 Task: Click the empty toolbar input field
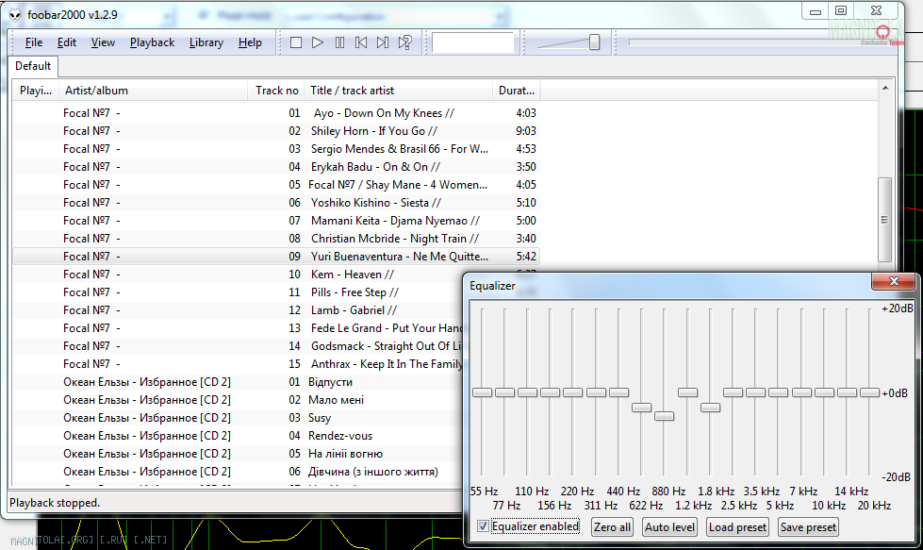[472, 42]
